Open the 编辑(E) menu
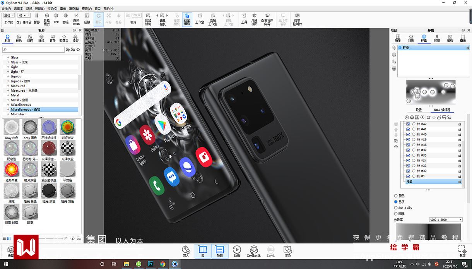 [18, 8]
